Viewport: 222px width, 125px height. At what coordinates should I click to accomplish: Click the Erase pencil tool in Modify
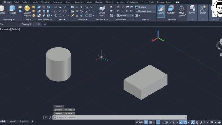(72, 15)
